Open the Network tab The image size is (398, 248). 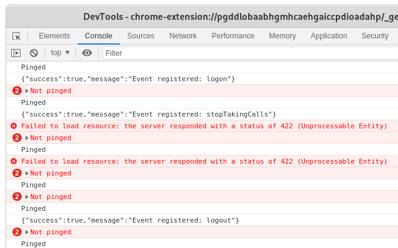[x=183, y=36]
